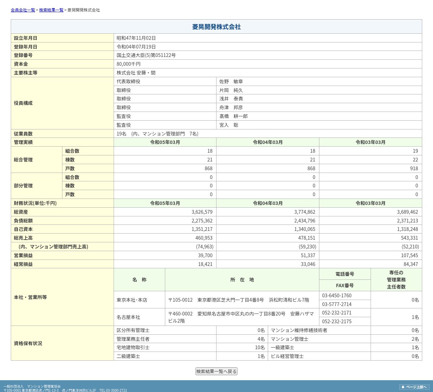
Task: Select the 10名 count for 宅地建物取引士
Action: (260, 348)
